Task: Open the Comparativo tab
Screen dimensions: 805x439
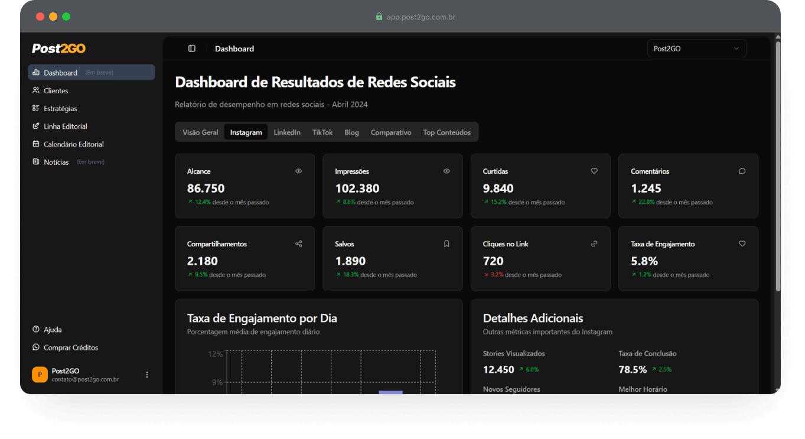Action: tap(390, 132)
